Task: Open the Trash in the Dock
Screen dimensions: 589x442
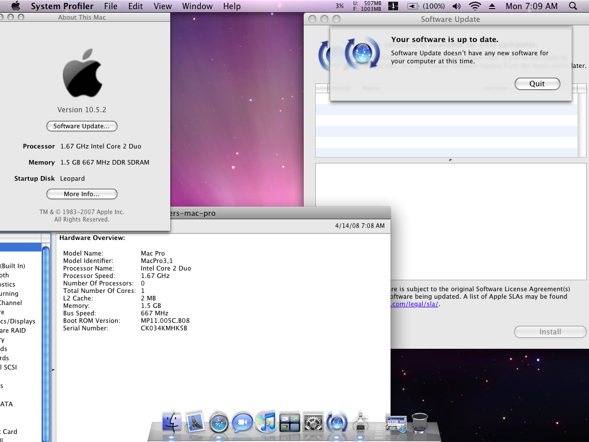Action: coord(419,423)
